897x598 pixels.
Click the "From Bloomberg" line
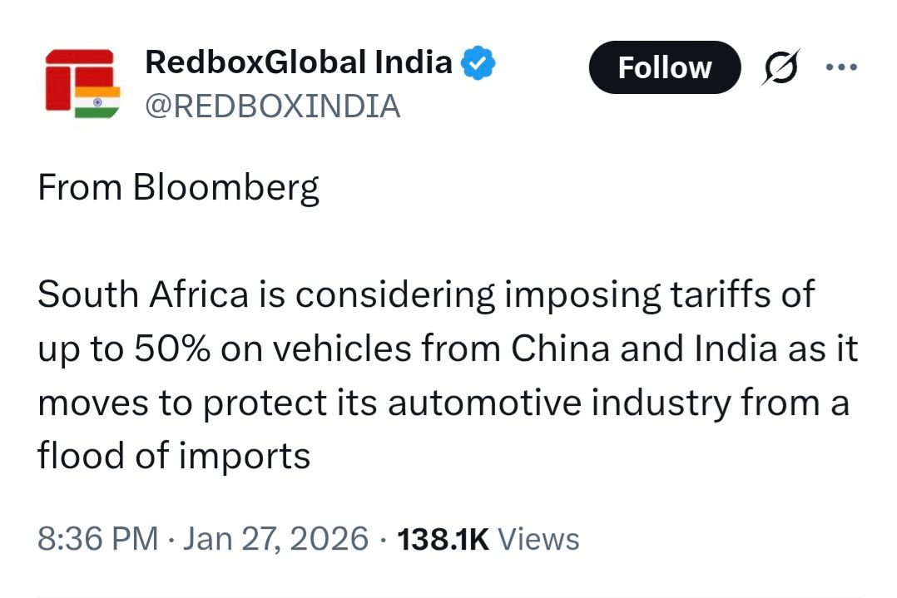pos(178,189)
